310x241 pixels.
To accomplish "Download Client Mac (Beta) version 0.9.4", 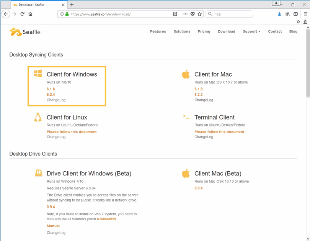I will click(199, 188).
